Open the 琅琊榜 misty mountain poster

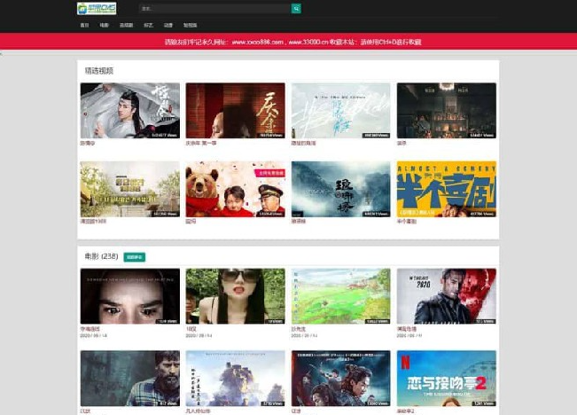click(x=340, y=189)
